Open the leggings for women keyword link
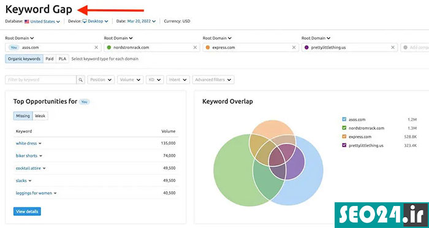The image size is (429, 228). tap(34, 193)
